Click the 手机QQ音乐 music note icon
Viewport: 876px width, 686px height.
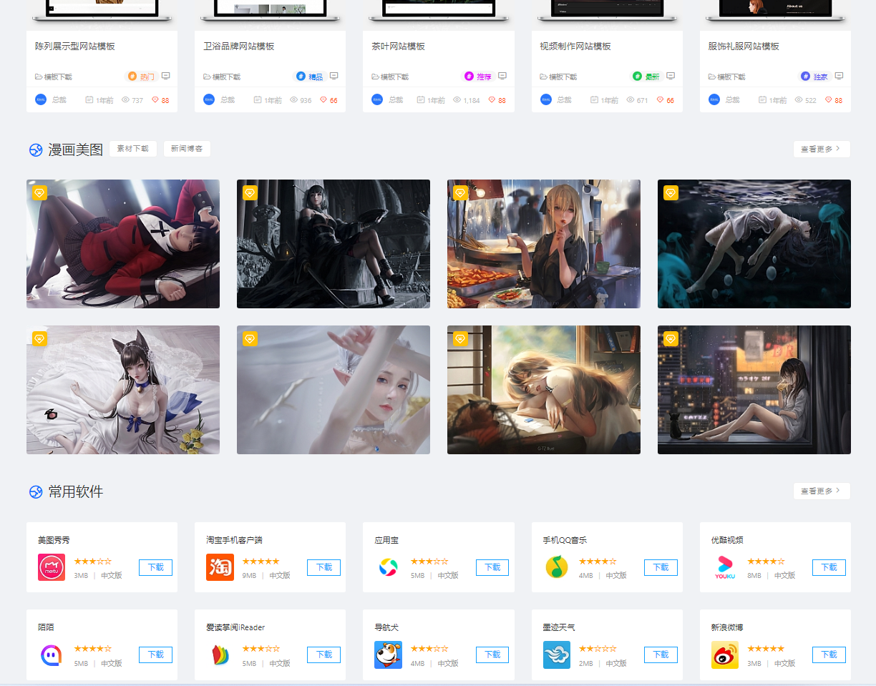557,567
